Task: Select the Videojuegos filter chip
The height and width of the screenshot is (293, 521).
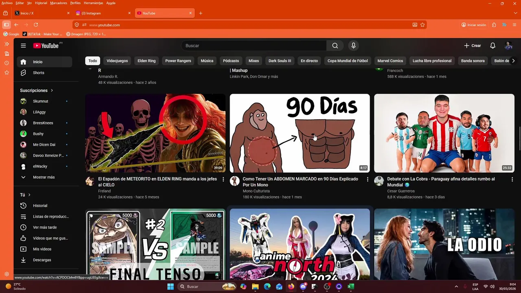Action: pyautogui.click(x=117, y=61)
